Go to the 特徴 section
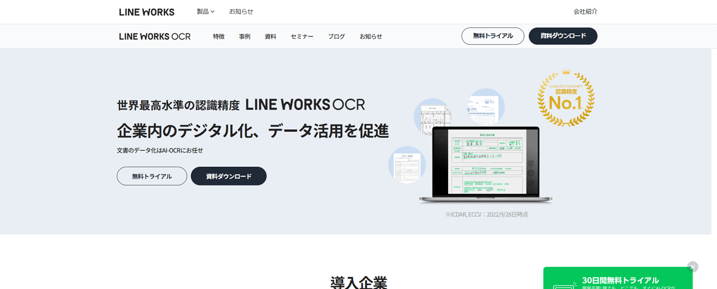 (219, 36)
